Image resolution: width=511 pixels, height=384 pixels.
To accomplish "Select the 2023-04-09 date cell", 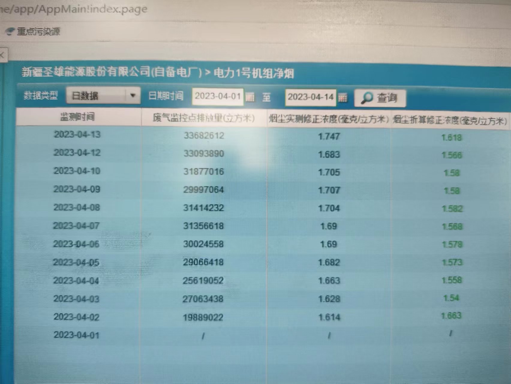I will (77, 189).
